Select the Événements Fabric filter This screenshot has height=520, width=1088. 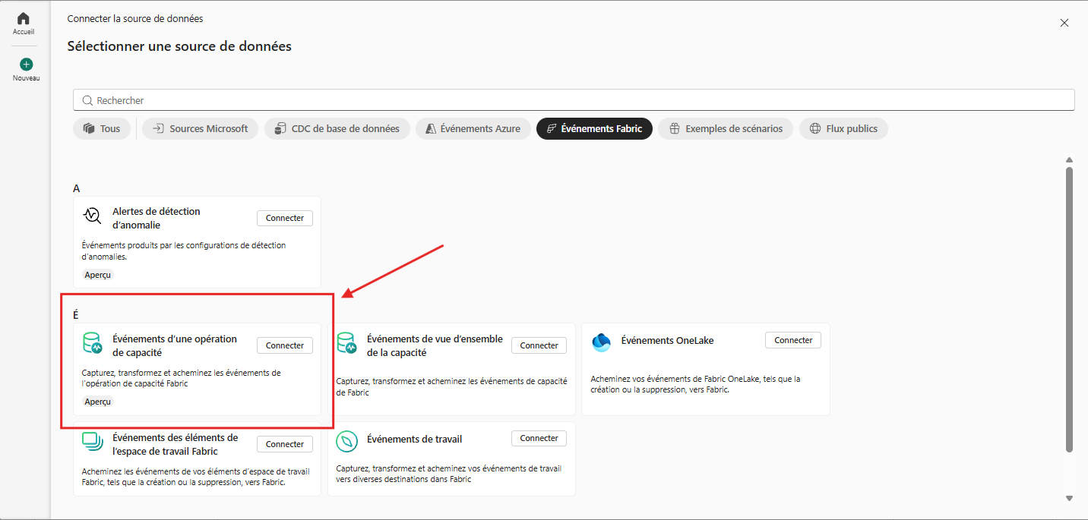click(x=594, y=128)
